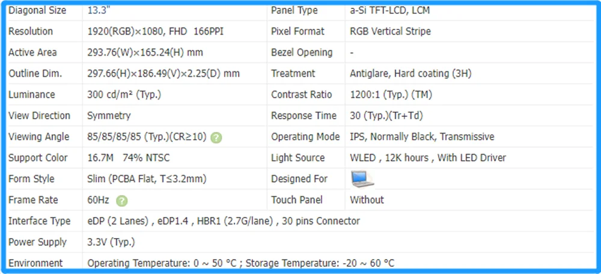Image resolution: width=601 pixels, height=274 pixels.
Task: Click the RGB Vertical Stripe value
Action: [x=390, y=32]
